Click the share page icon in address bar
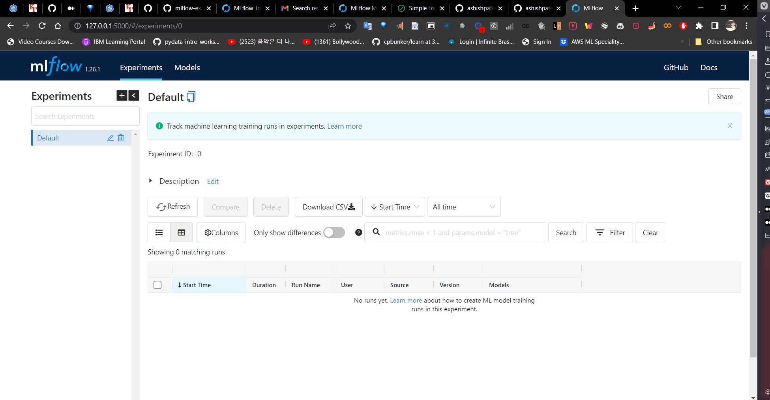 tap(332, 26)
